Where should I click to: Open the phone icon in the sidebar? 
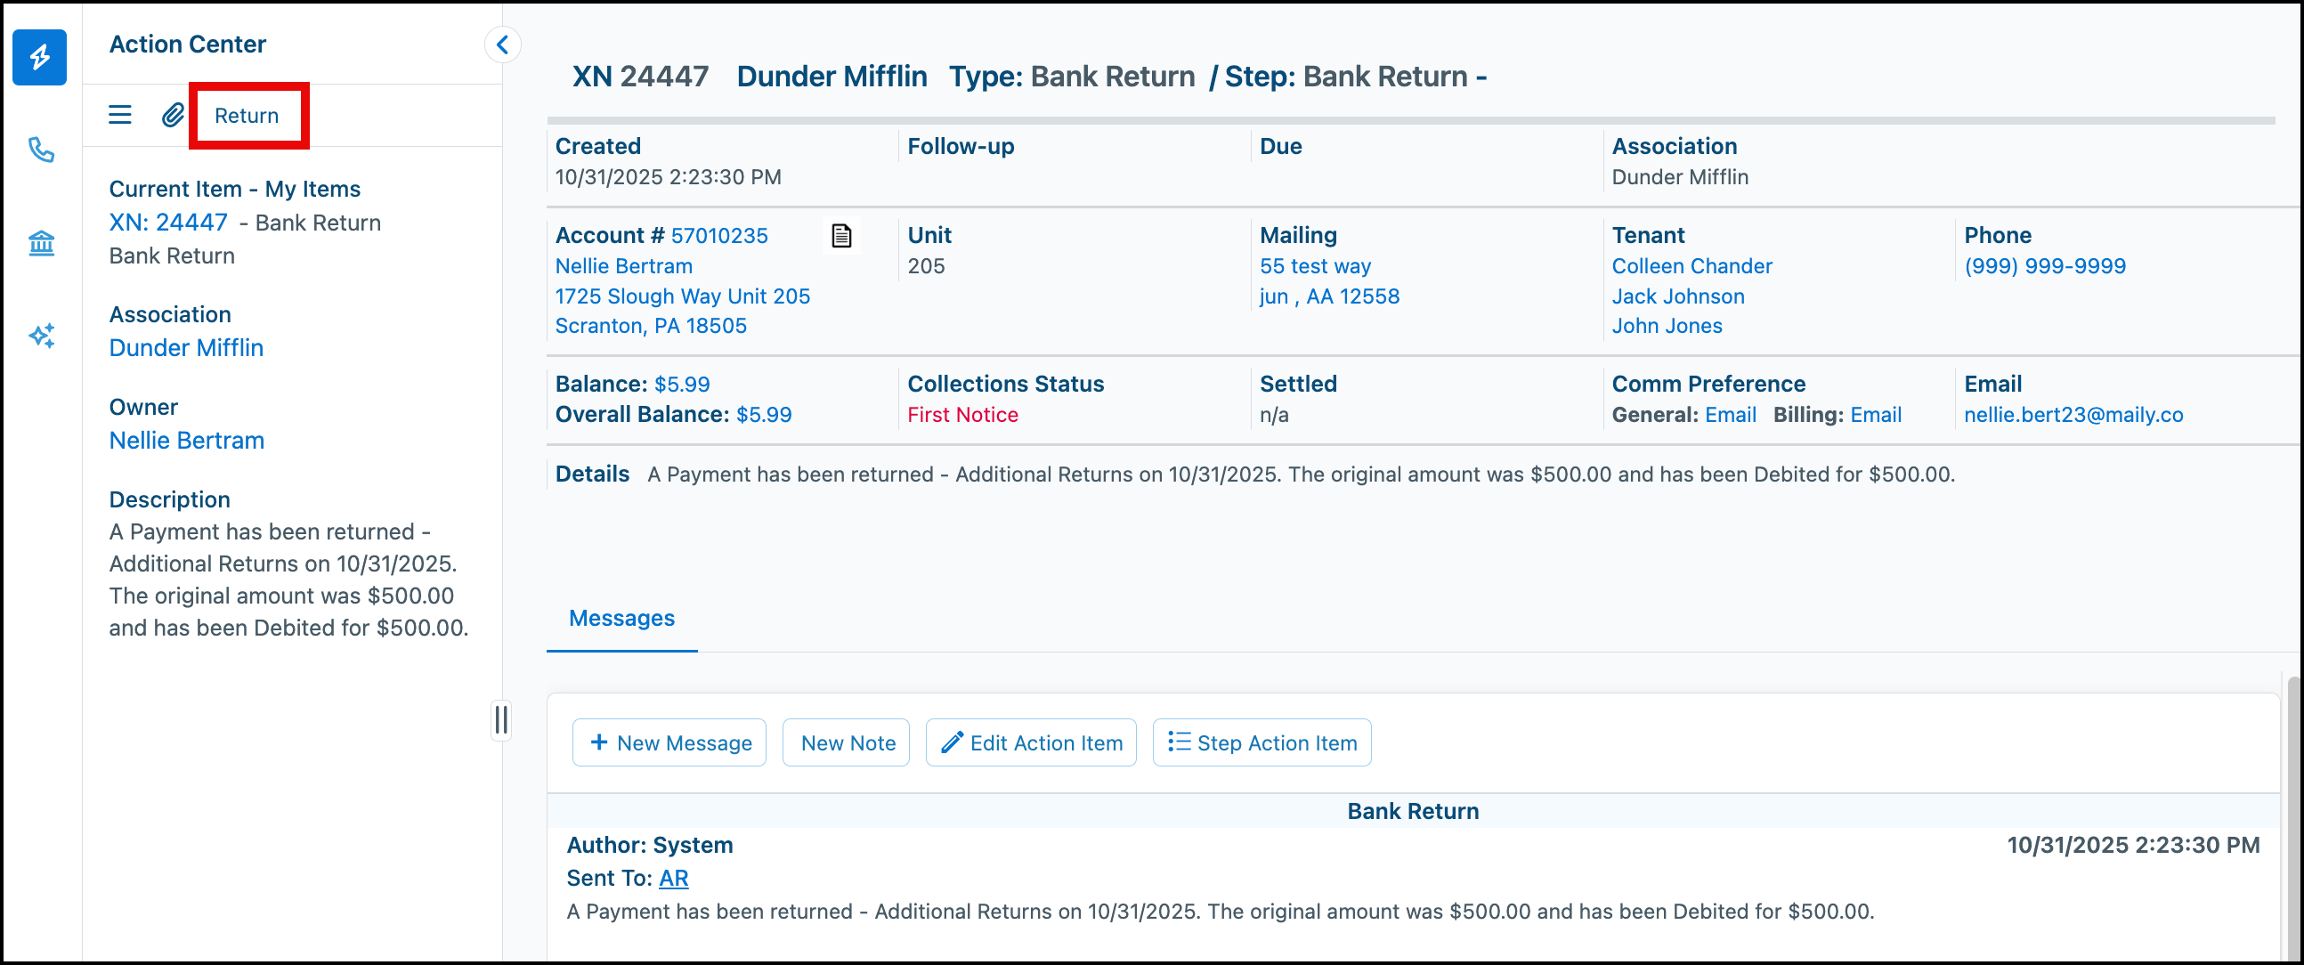coord(41,150)
